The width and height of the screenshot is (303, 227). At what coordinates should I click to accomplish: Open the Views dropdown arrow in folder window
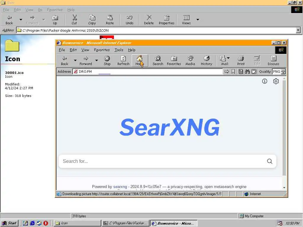pyautogui.click(x=198, y=20)
